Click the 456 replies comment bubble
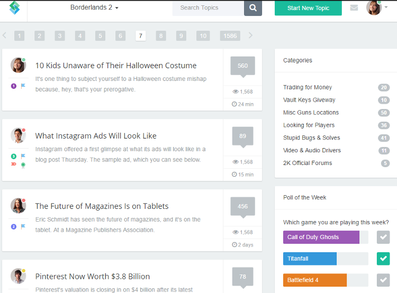 click(x=242, y=207)
